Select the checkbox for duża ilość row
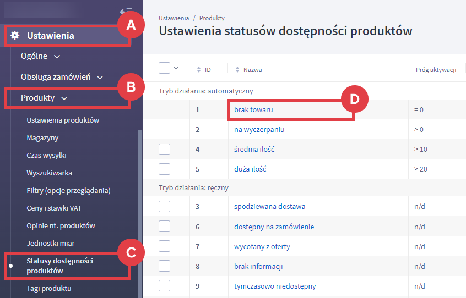Image resolution: width=466 pixels, height=298 pixels. (x=164, y=169)
